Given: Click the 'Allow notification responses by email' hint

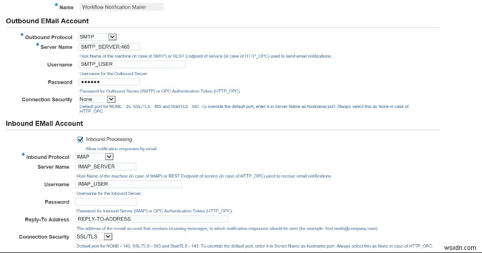Looking at the screenshot, I should coord(120,149).
